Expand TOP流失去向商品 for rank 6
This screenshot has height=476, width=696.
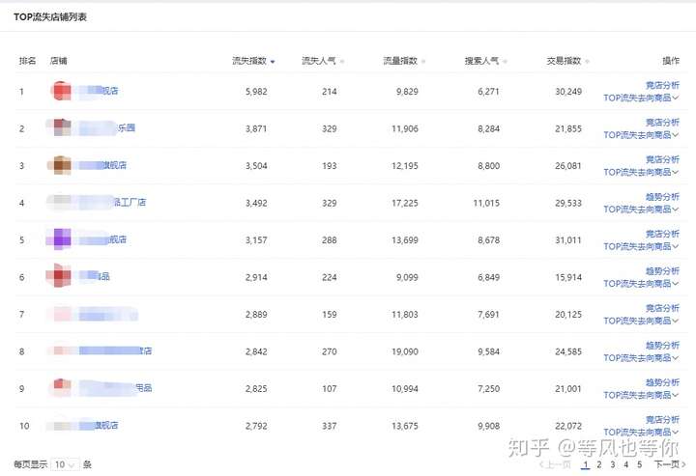pyautogui.click(x=641, y=284)
